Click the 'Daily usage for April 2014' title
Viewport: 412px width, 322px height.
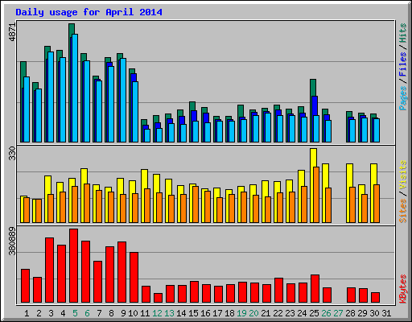click(89, 12)
